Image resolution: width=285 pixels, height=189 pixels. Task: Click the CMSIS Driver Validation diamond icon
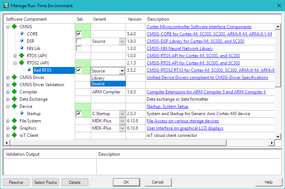coord(15,84)
